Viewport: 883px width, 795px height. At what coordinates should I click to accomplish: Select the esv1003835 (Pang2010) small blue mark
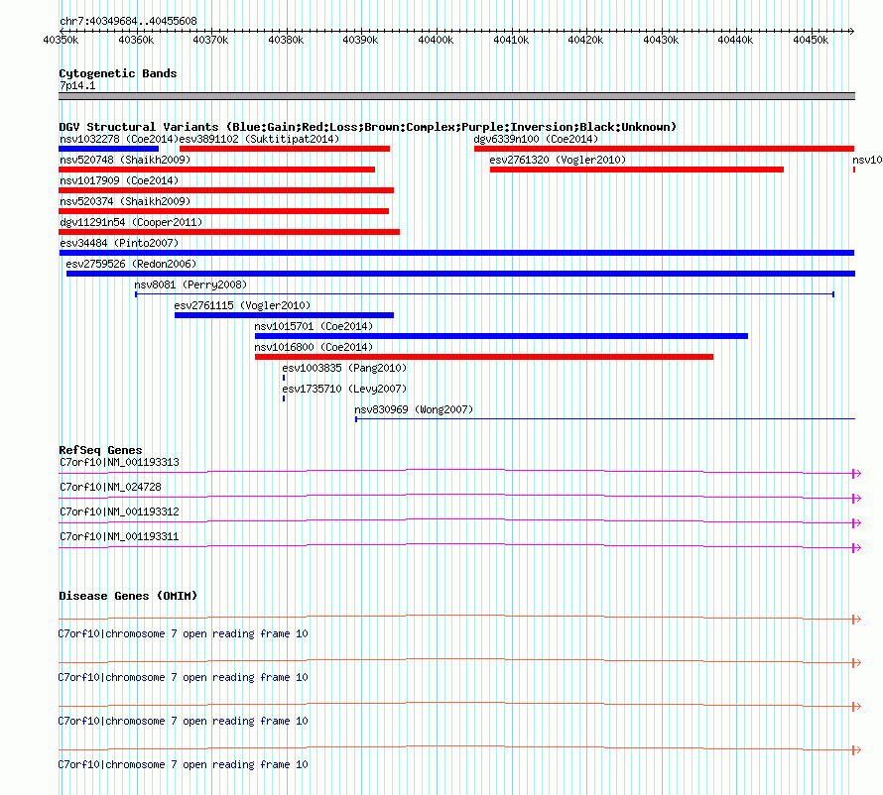(x=284, y=378)
